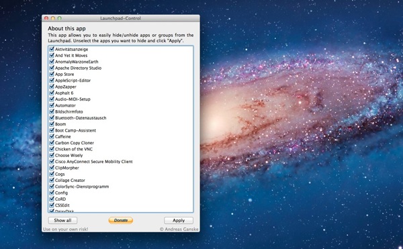This screenshot has width=403, height=249.
Task: Uncheck the ClipMorpher checkbox
Action: click(52, 168)
